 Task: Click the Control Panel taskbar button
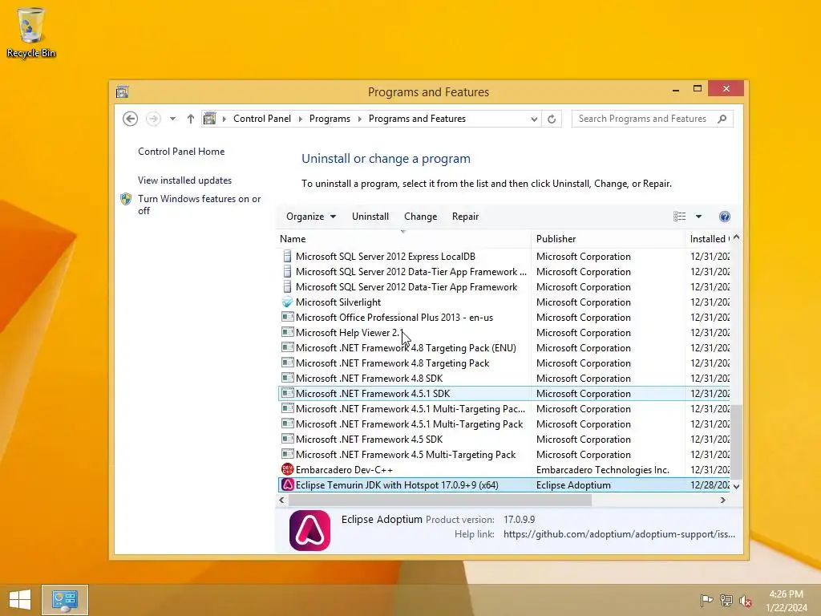coord(65,600)
